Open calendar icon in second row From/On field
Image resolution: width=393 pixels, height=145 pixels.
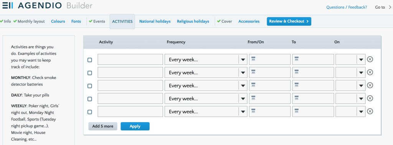tap(253, 72)
